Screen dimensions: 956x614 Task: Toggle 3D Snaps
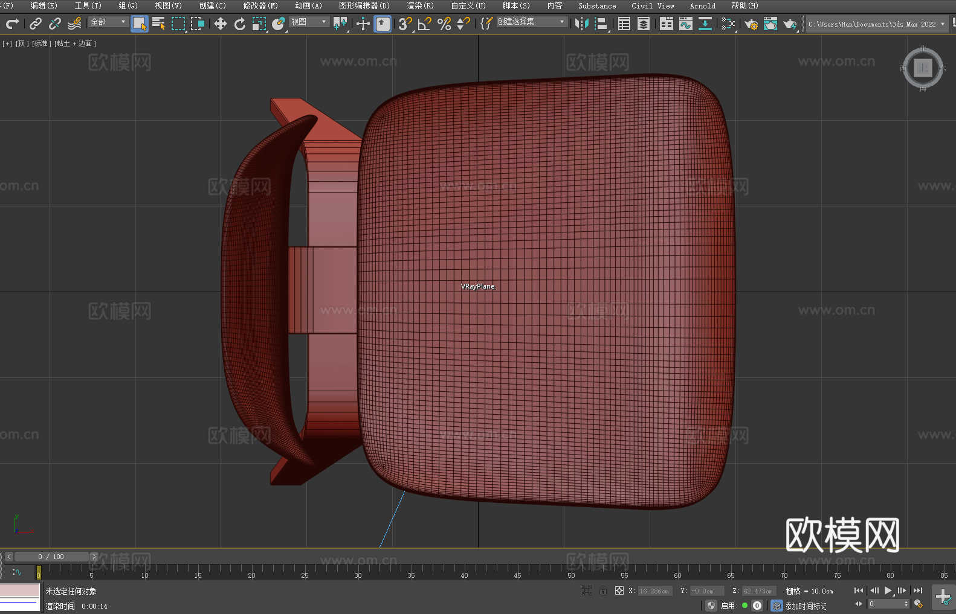(x=405, y=24)
